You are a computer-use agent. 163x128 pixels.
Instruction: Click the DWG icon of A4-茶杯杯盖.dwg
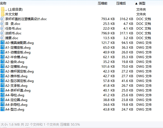click(x=2, y=90)
